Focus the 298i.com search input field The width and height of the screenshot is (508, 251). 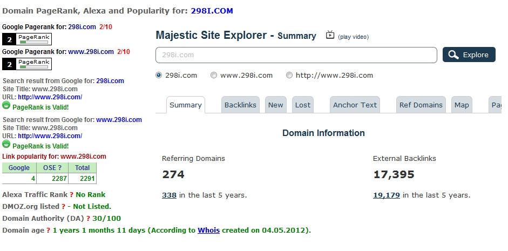pyautogui.click(x=296, y=55)
